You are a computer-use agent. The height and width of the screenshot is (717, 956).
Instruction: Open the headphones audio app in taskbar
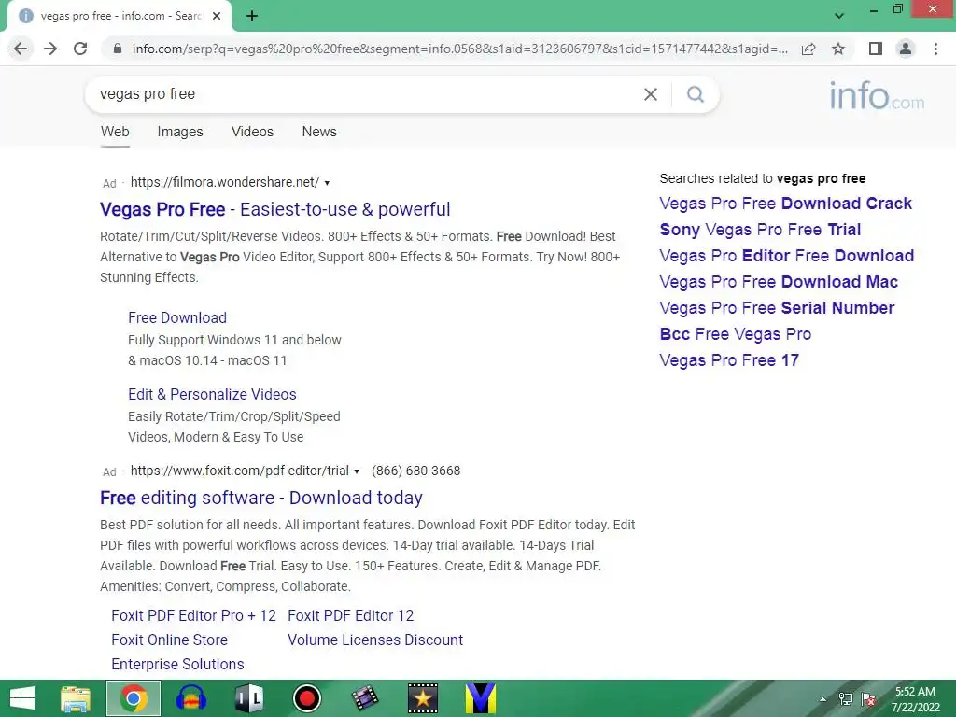point(190,698)
